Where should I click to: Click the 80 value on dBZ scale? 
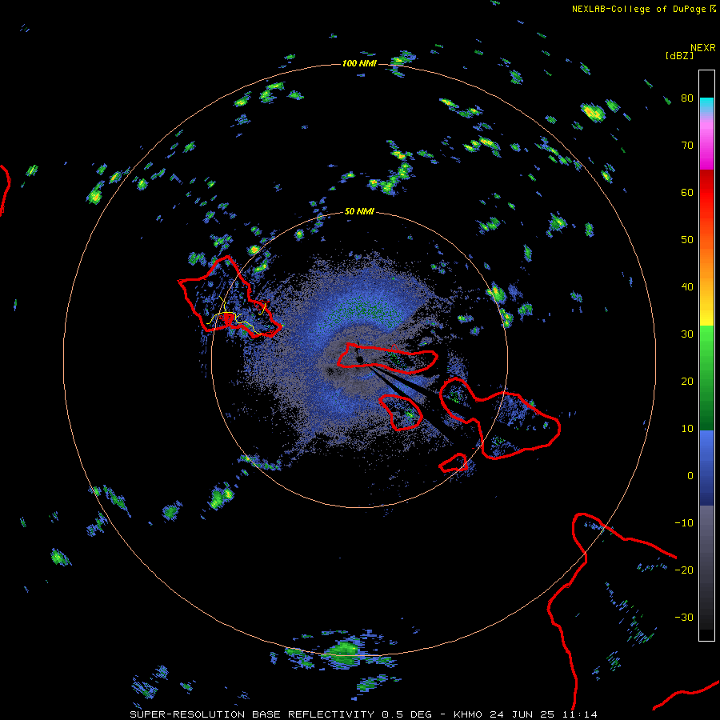tap(687, 98)
